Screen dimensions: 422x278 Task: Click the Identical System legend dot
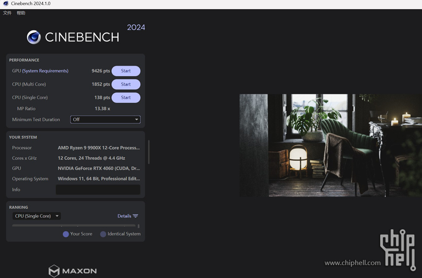click(103, 234)
